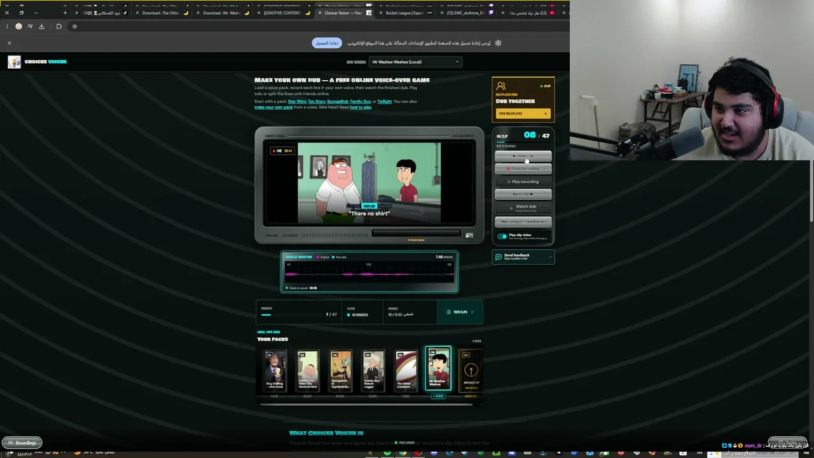
Task: Click the Play recording button
Action: tap(523, 181)
